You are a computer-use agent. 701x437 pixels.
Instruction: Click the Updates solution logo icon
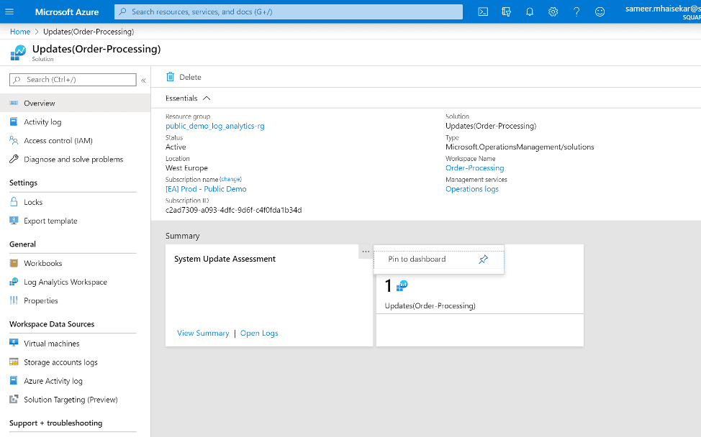point(18,52)
